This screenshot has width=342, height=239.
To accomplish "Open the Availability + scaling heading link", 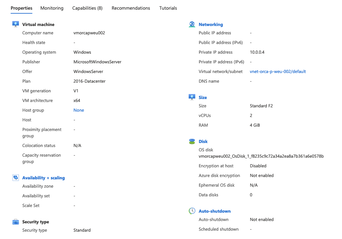I will (43, 178).
